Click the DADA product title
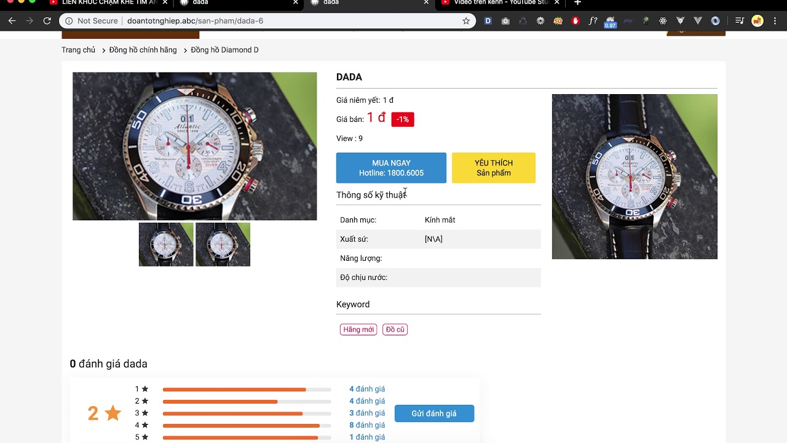Image resolution: width=787 pixels, height=443 pixels. [x=349, y=78]
